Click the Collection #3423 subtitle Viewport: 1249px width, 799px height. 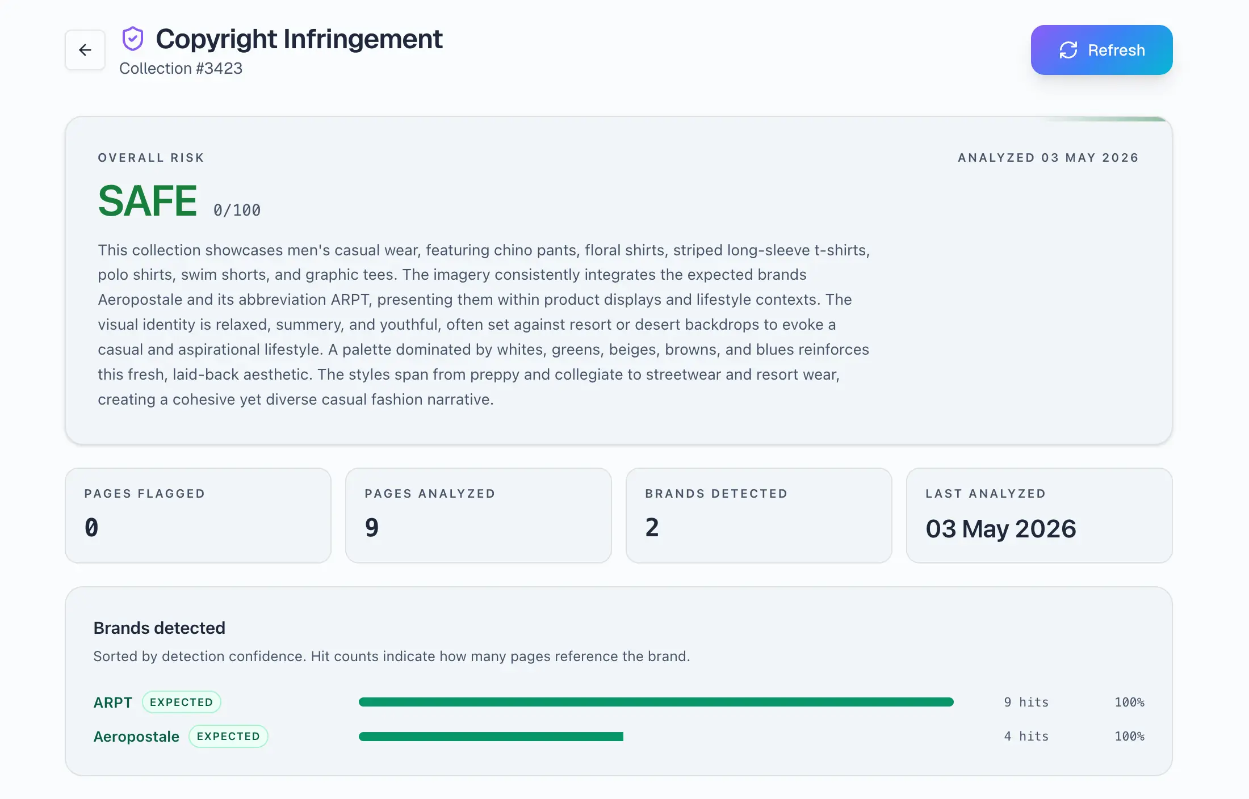181,68
